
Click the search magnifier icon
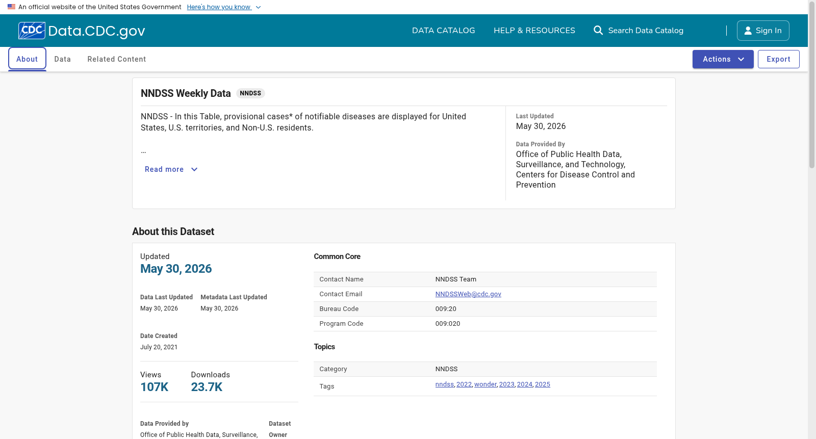tap(598, 31)
